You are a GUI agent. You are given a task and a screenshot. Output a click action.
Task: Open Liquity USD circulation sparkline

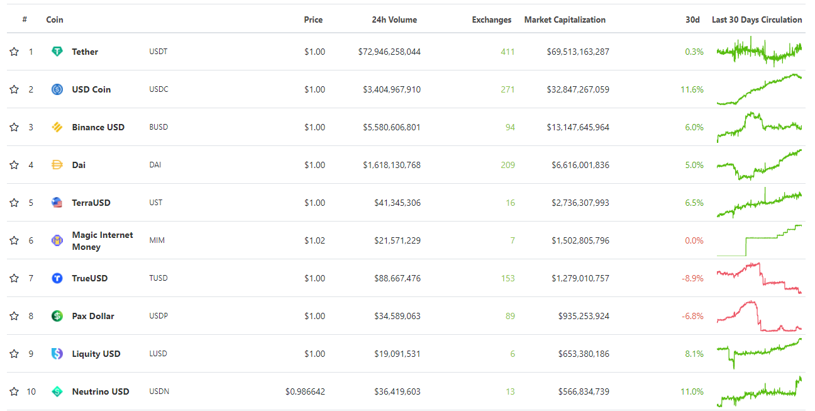[759, 354]
